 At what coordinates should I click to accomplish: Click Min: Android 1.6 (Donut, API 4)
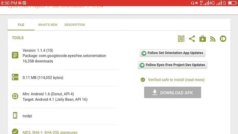tap(48, 94)
